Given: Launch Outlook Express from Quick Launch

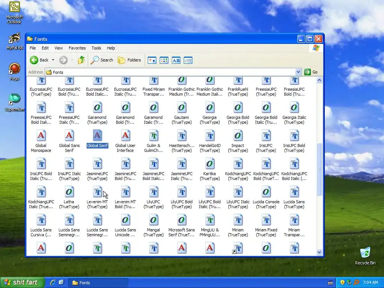Looking at the screenshot, I should 61,283.
